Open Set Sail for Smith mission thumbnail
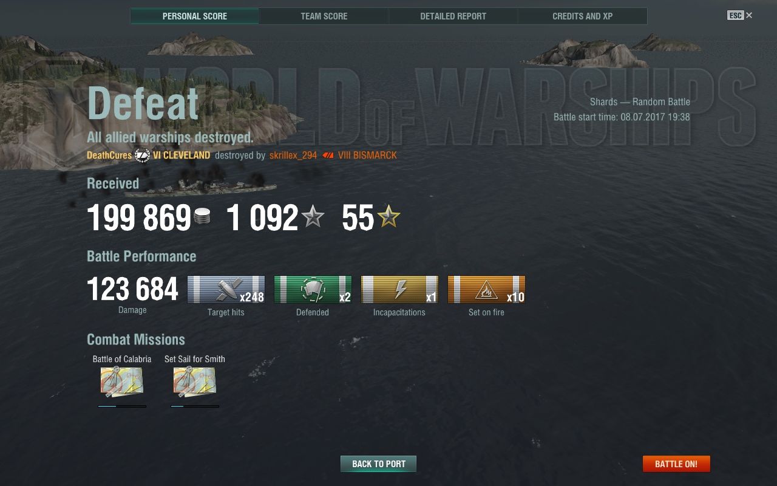Viewport: 777px width, 486px height. [195, 382]
